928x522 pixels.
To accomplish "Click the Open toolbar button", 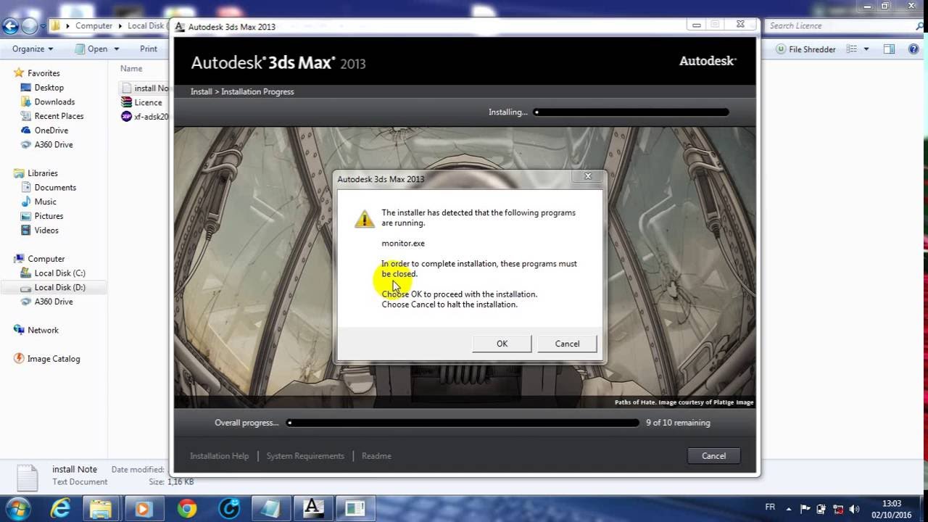I will pyautogui.click(x=92, y=49).
